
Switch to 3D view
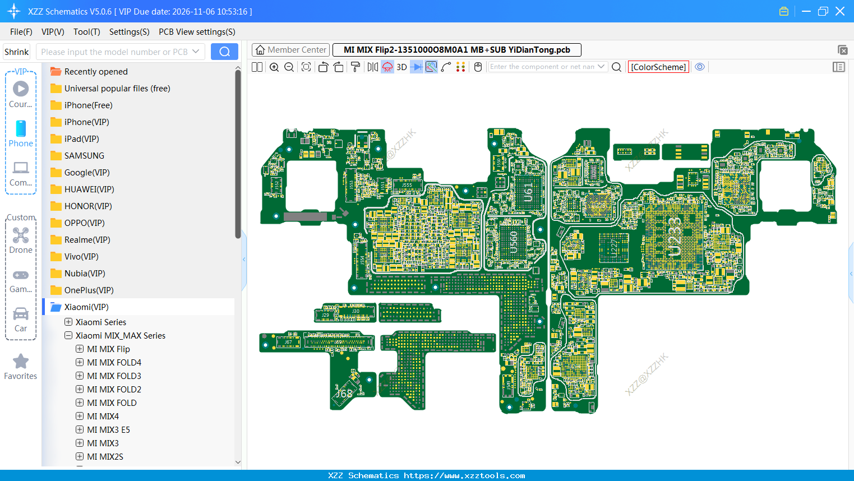(401, 67)
